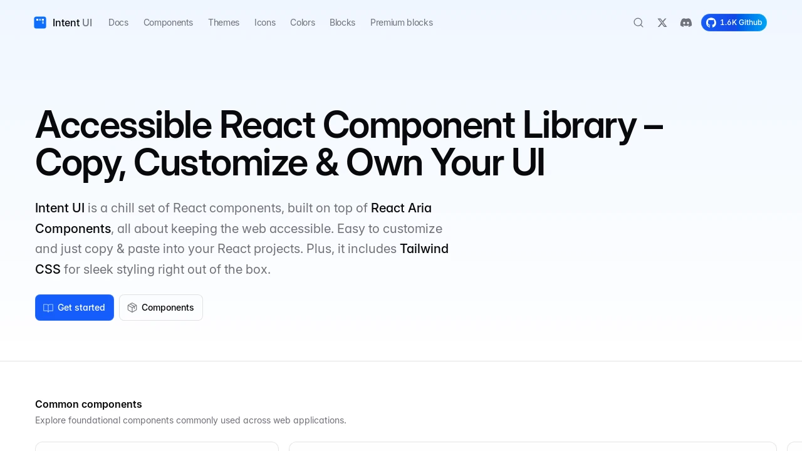Navigate to Blocks in header
The image size is (802, 451).
click(343, 23)
